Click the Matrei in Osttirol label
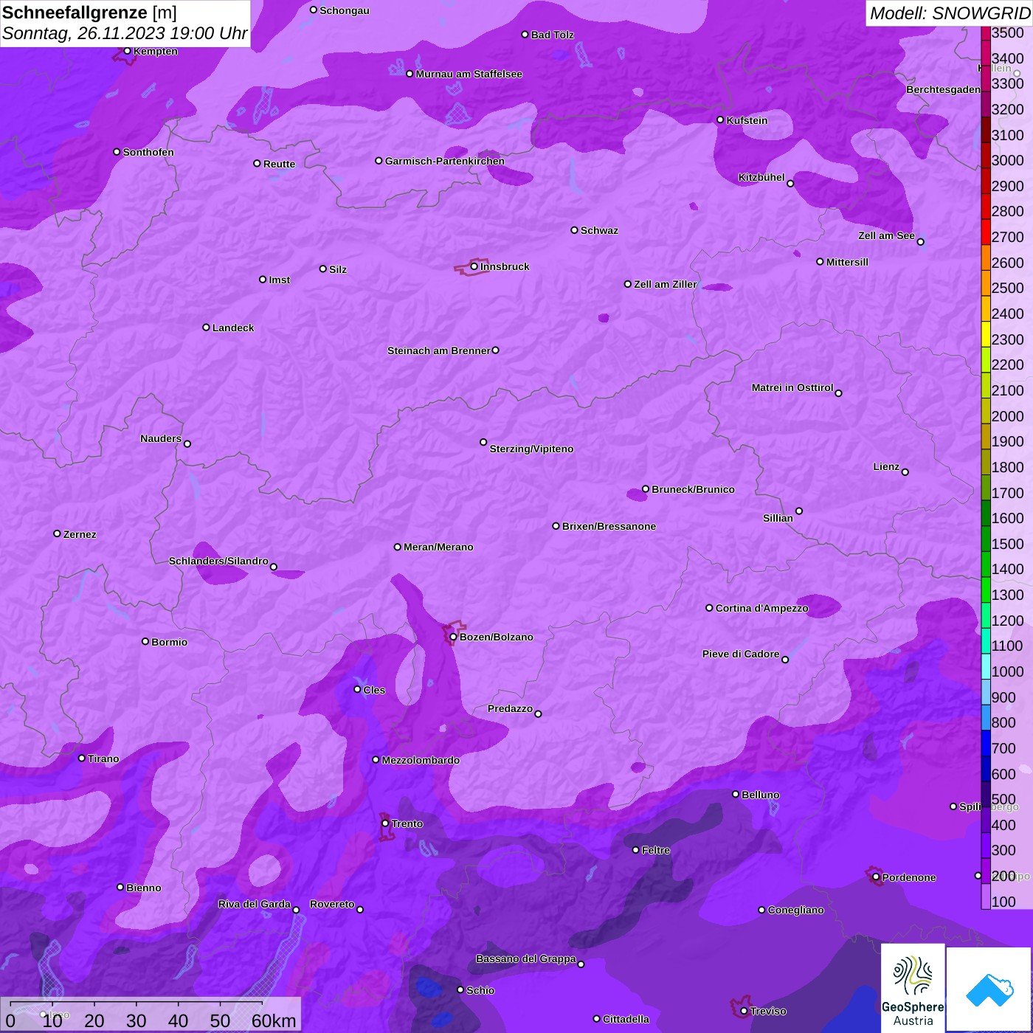1033x1033 pixels. click(792, 387)
